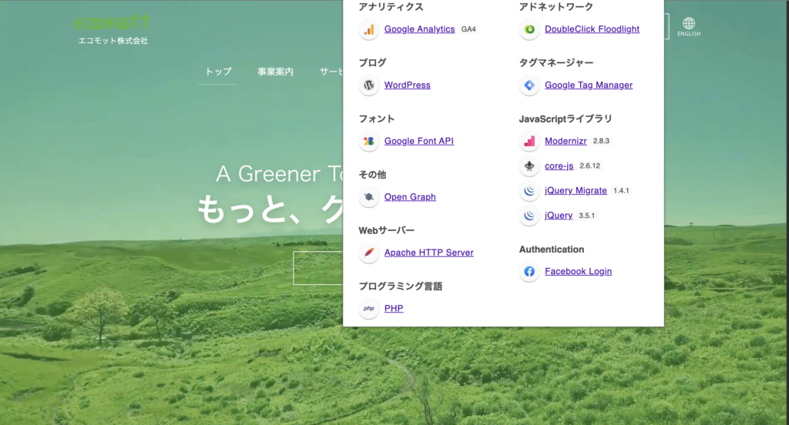The height and width of the screenshot is (425, 789).
Task: Click the Authentication category heading
Action: click(x=552, y=249)
